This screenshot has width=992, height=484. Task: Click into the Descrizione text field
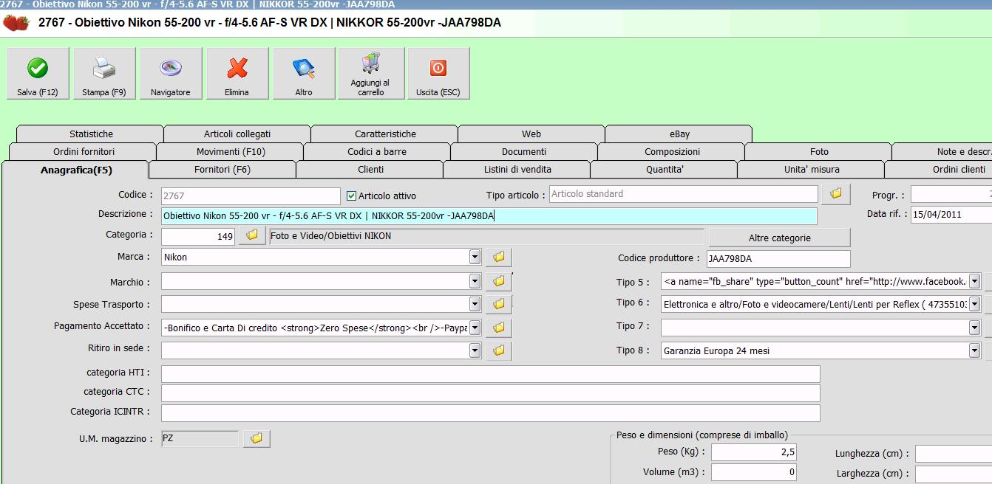click(x=489, y=216)
